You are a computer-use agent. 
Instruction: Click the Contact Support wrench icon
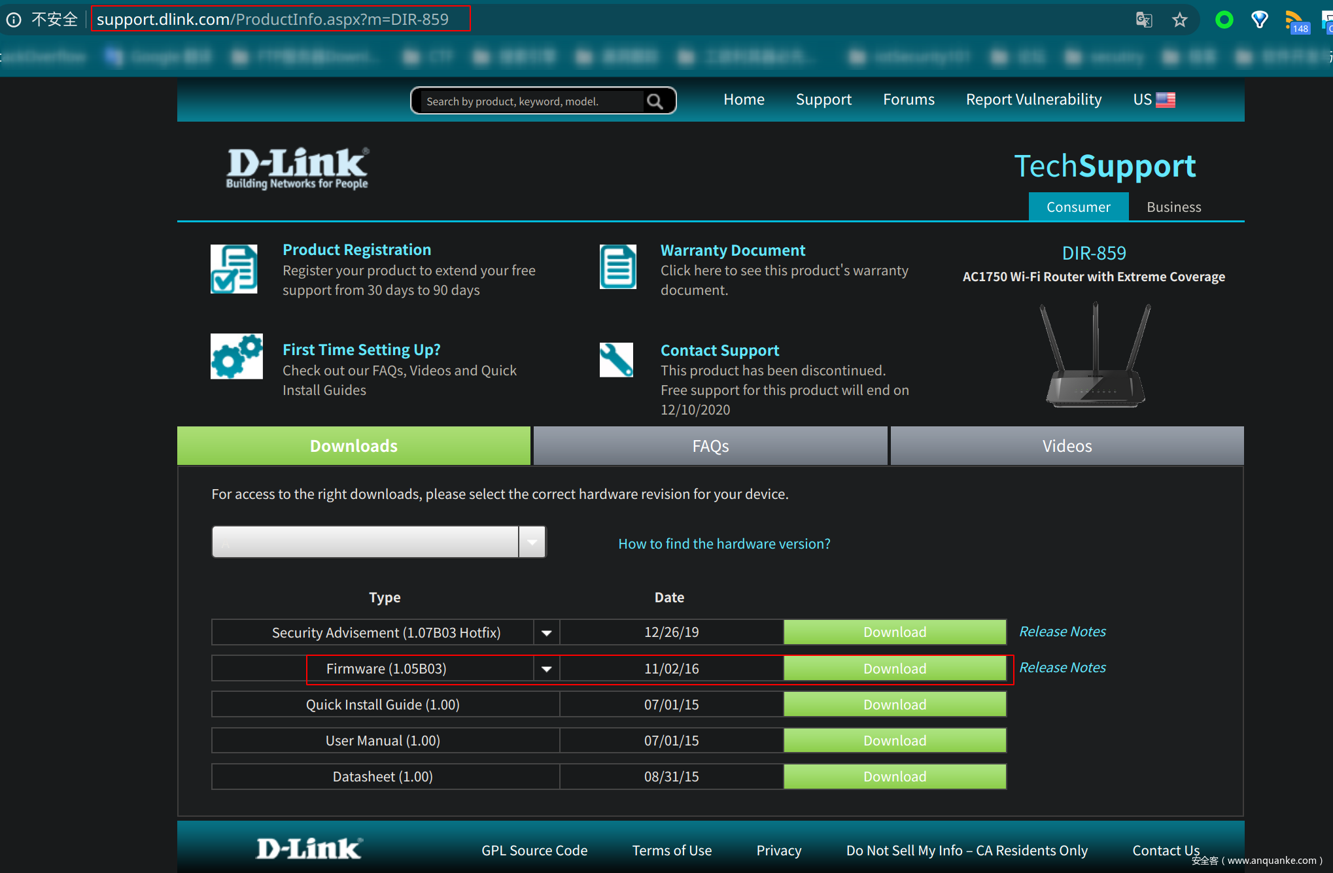(x=616, y=360)
